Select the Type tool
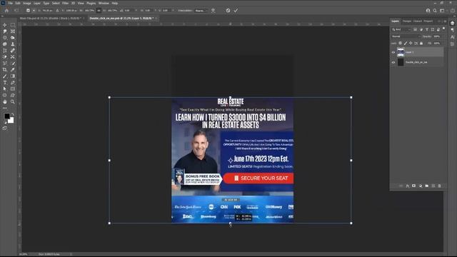Viewport: 457px width, 257px height. click(x=5, y=83)
